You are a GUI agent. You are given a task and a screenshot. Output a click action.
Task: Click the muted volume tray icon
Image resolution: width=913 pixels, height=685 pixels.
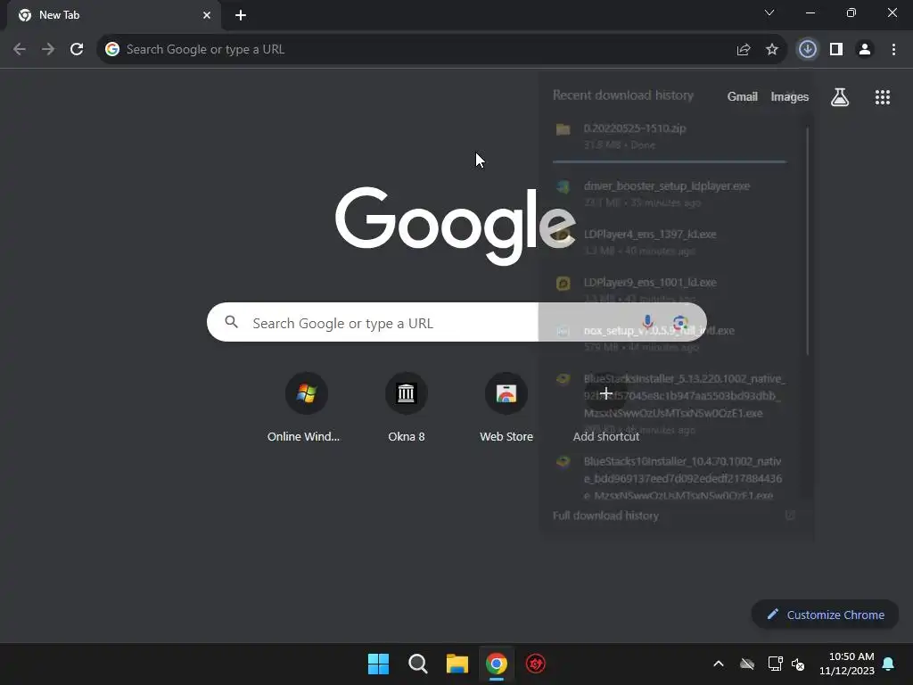click(798, 664)
